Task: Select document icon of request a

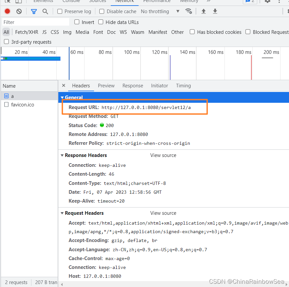Action: coord(7,96)
